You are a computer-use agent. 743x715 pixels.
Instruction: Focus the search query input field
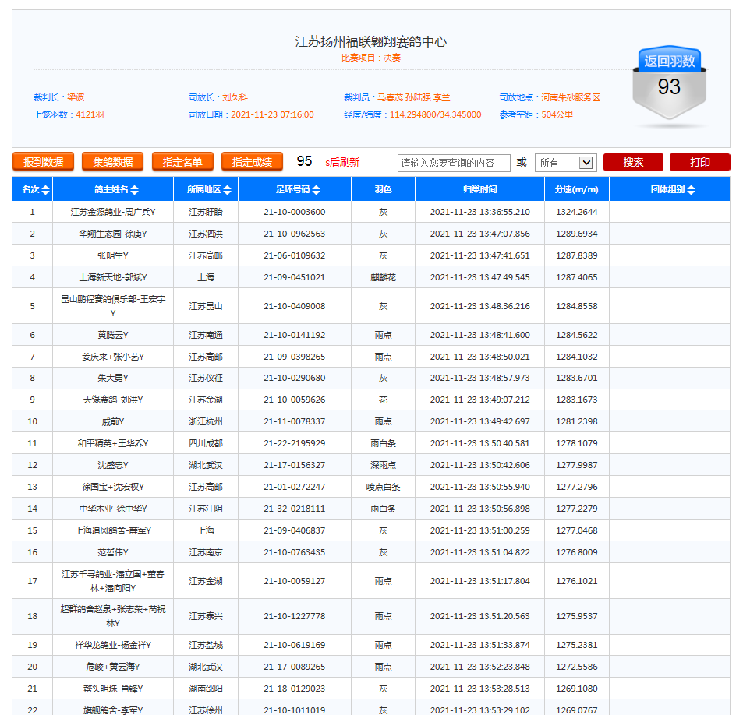pos(454,163)
